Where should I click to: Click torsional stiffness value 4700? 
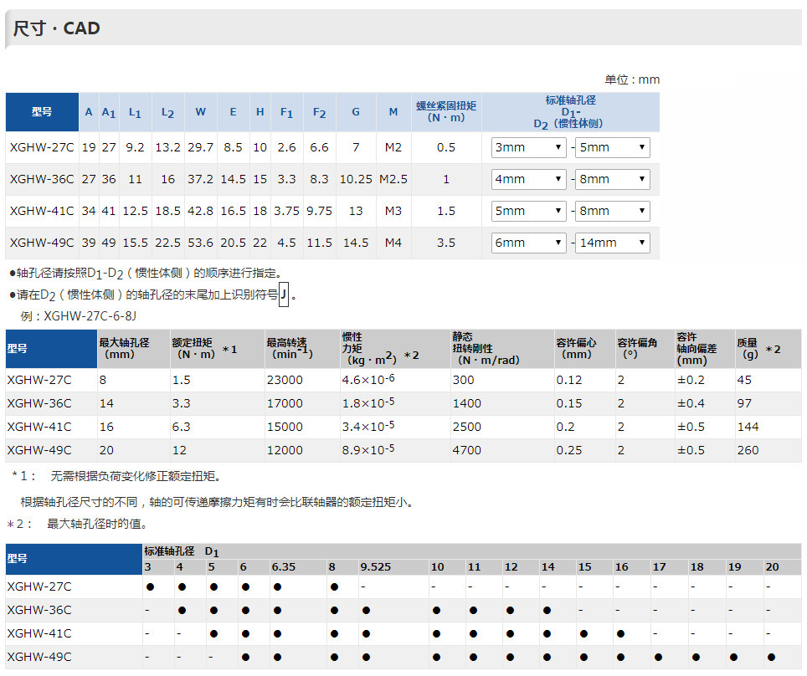[467, 451]
